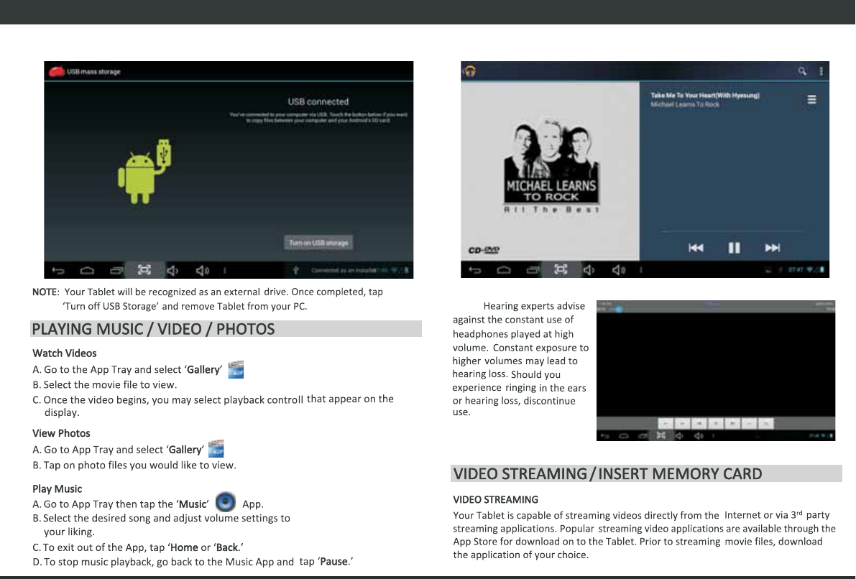Click the Gallery icon under Watch Videos
The width and height of the screenshot is (856, 579).
[x=236, y=369]
